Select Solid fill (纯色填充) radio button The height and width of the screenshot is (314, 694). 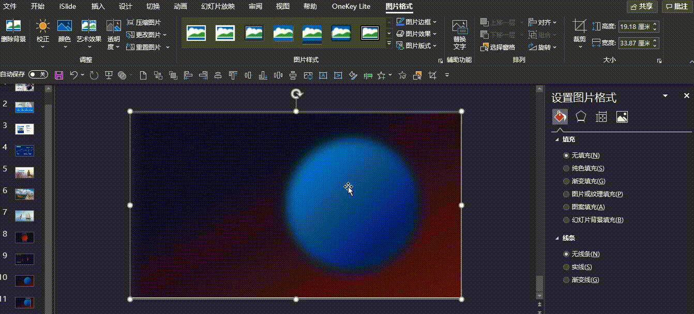(566, 168)
